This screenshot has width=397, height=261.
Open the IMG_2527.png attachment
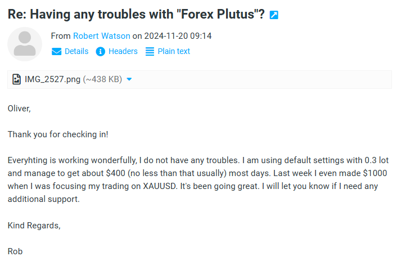click(53, 79)
